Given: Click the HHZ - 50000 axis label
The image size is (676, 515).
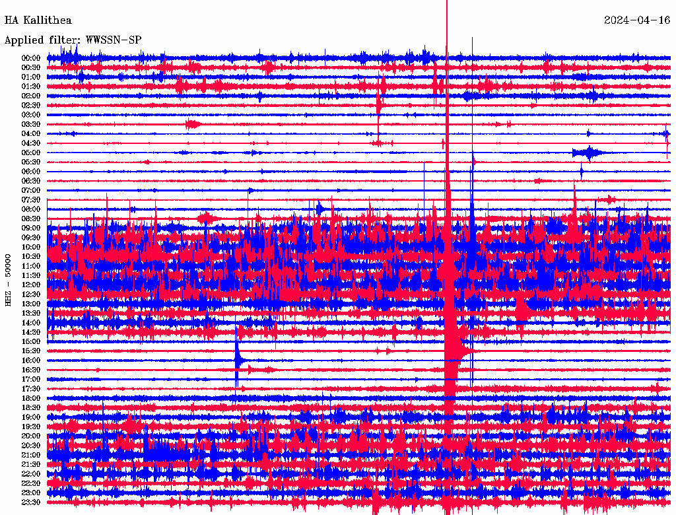Looking at the screenshot, I should coord(8,280).
